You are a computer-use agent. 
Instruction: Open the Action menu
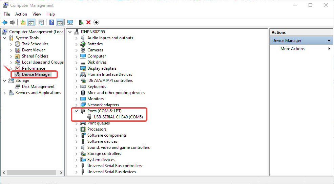coord(21,14)
